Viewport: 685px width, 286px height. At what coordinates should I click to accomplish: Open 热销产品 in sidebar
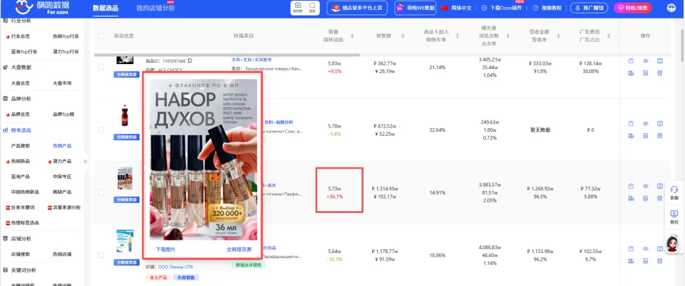click(62, 146)
